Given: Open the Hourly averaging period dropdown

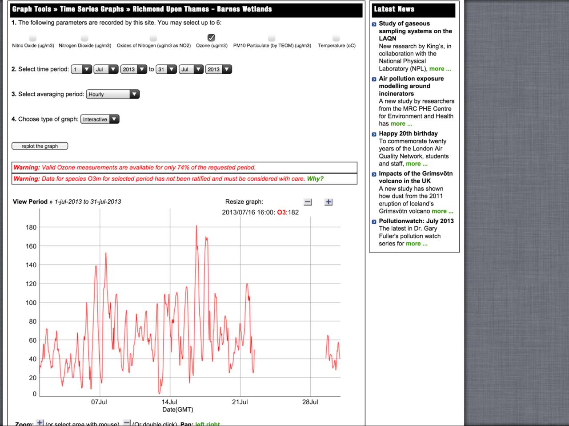Looking at the screenshot, I should point(113,94).
